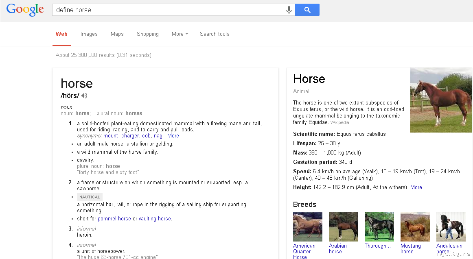
Task: Open the vaulting horse link
Action: (155, 219)
